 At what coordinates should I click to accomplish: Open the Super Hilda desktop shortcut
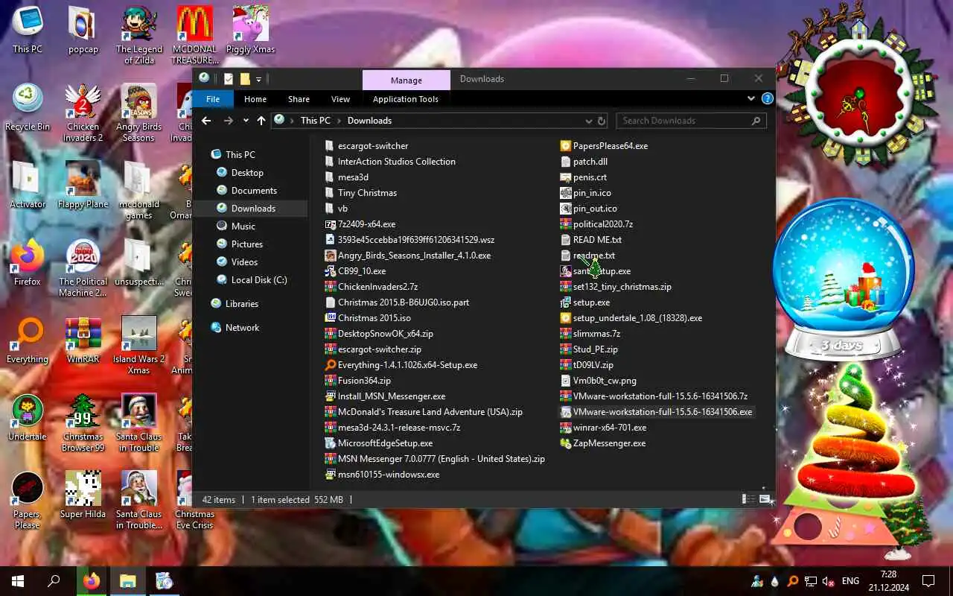[83, 495]
